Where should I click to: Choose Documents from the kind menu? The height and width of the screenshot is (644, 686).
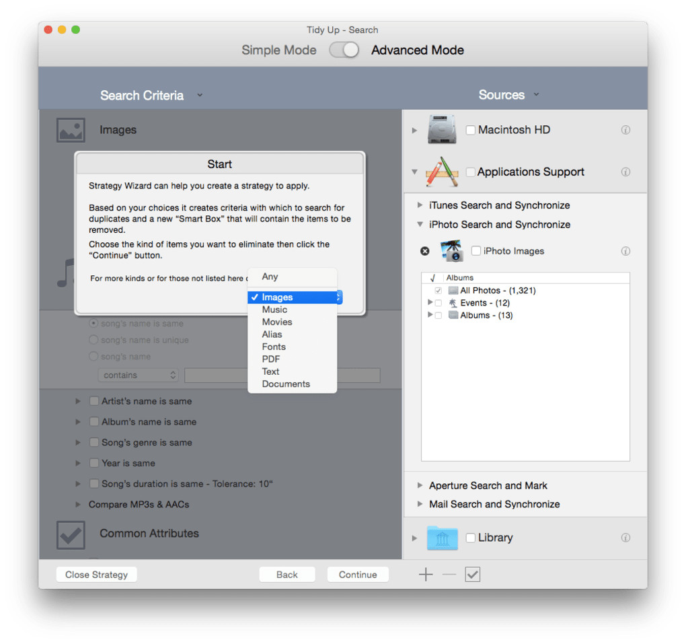[x=293, y=384]
